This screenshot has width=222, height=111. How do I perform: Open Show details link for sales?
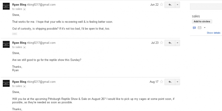[213, 33]
